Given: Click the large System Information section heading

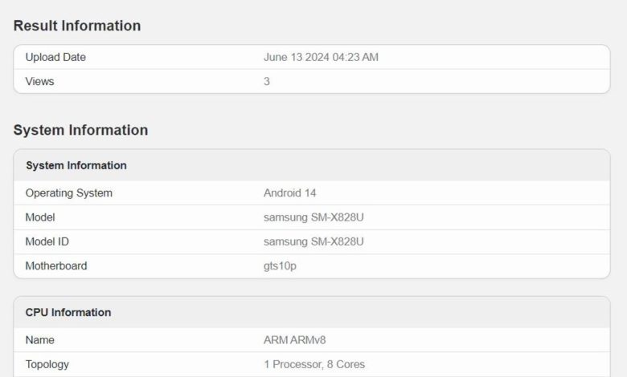Looking at the screenshot, I should pos(80,130).
